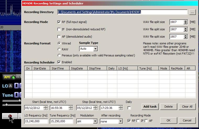Enable AF demodulated audio recording
The image size is (199, 129).
(x=59, y=37)
